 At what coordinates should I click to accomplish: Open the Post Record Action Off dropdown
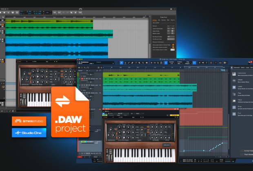[x=171, y=37]
